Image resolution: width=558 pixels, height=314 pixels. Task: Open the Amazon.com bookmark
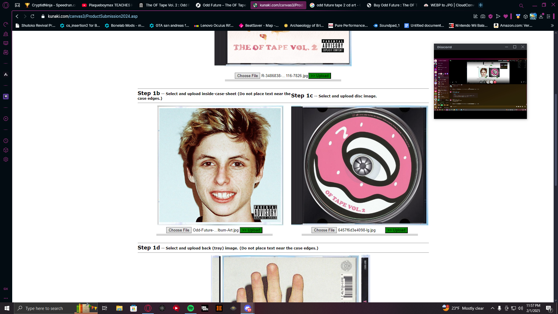(x=513, y=26)
